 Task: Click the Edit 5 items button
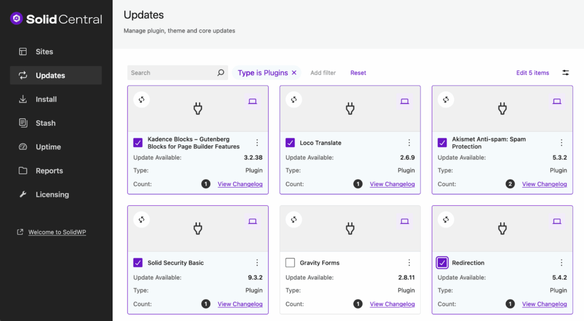[532, 73]
